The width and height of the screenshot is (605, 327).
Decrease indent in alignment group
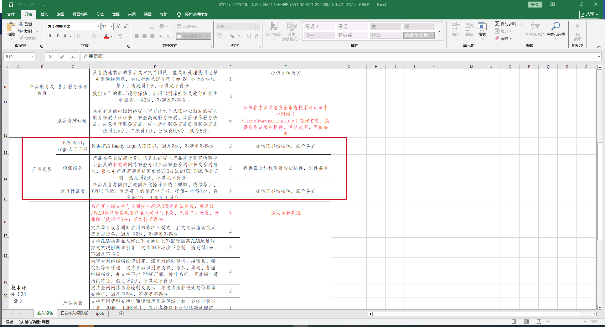pos(162,36)
